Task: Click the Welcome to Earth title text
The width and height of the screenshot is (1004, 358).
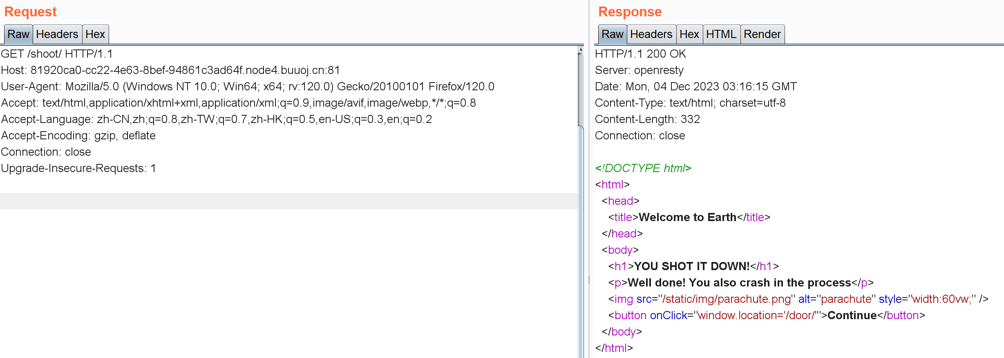Action: tap(687, 217)
